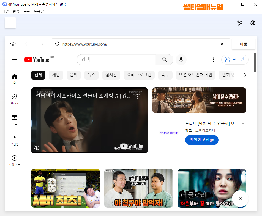
Task: Click the 메인예고편go button
Action: pos(202,140)
